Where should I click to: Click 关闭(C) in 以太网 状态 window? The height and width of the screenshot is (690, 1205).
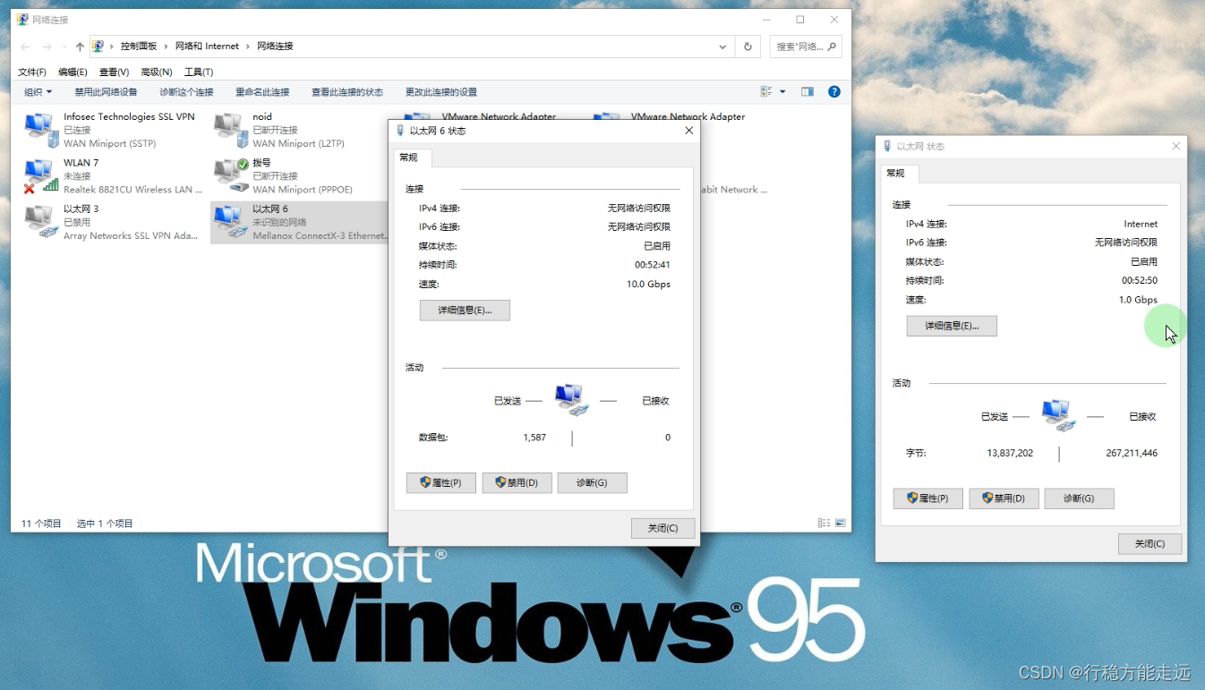click(x=1149, y=543)
